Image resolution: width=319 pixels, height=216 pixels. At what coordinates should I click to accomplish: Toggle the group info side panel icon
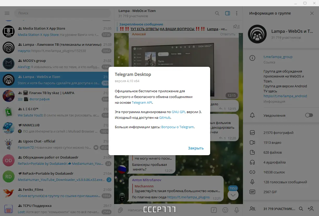click(x=228, y=13)
